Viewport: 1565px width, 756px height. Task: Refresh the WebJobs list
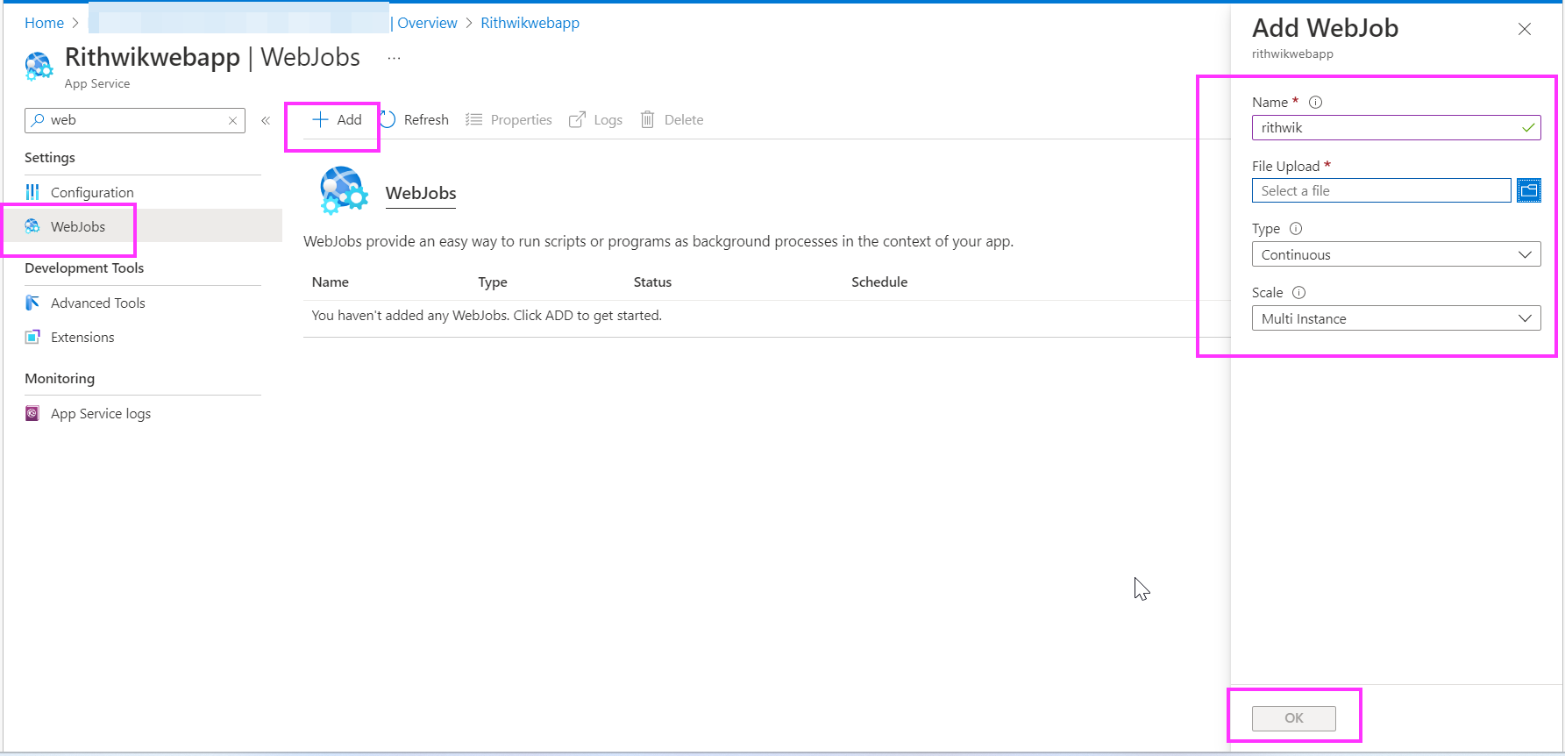[415, 120]
